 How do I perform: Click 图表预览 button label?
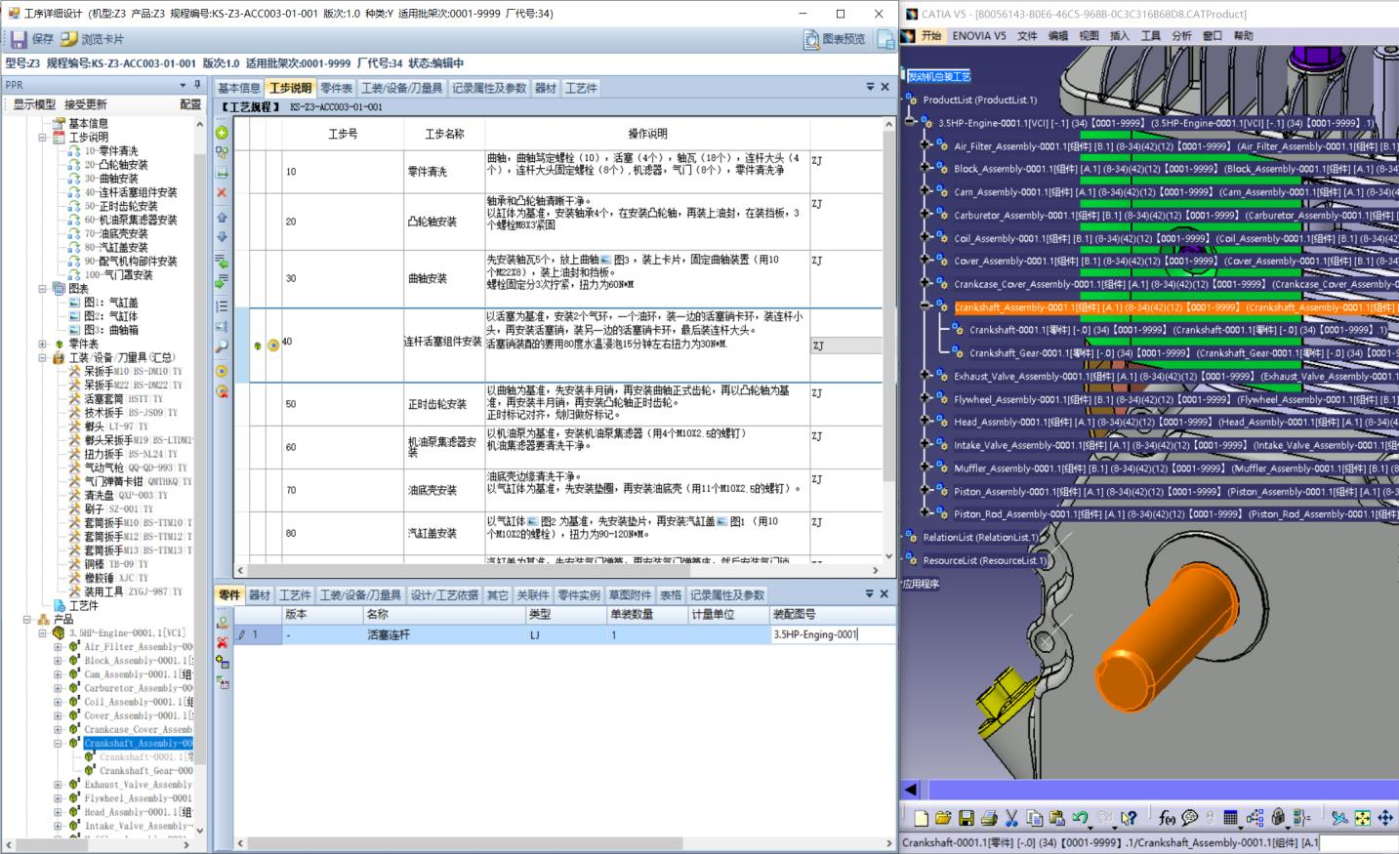tap(844, 39)
